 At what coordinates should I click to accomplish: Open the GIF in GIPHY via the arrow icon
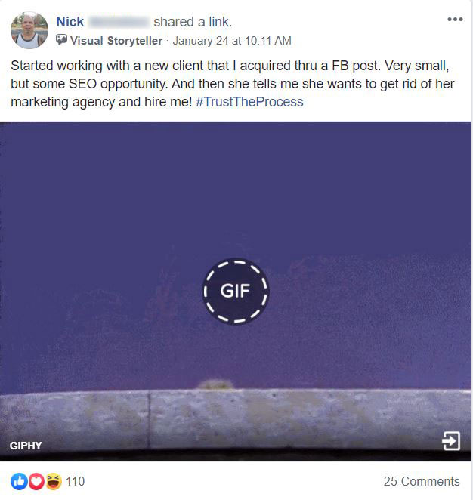tap(451, 441)
